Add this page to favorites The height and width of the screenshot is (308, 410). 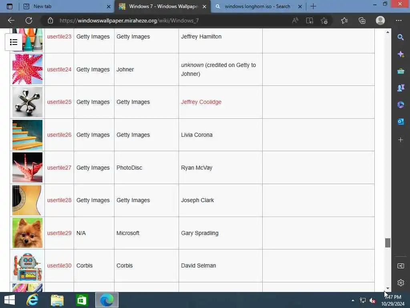[x=324, y=20]
